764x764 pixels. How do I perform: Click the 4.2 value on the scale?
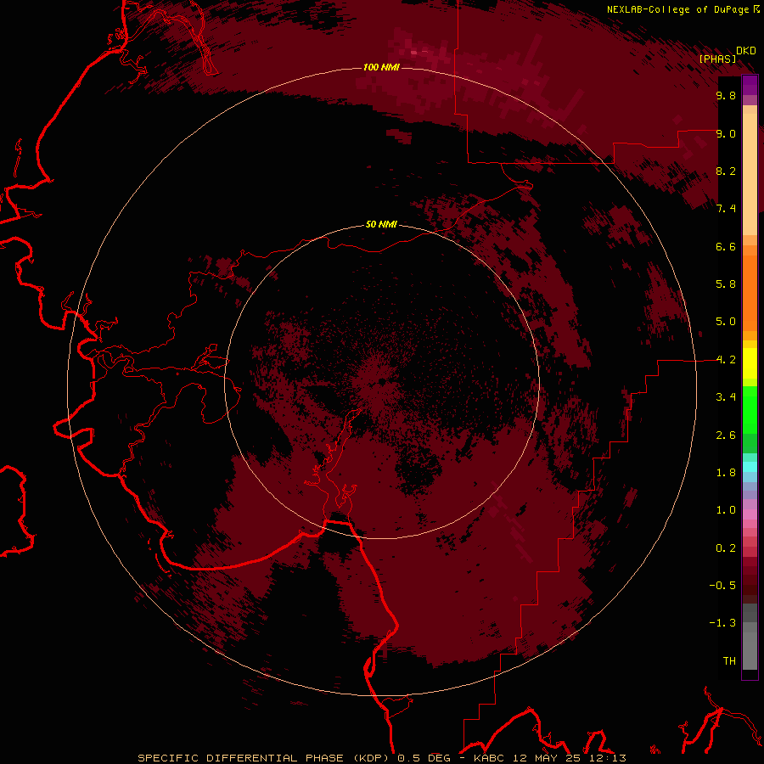click(726, 360)
